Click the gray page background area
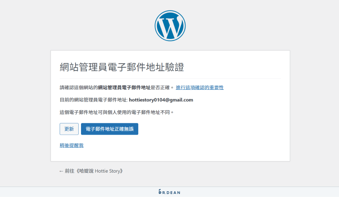 pyautogui.click(x=24, y=102)
